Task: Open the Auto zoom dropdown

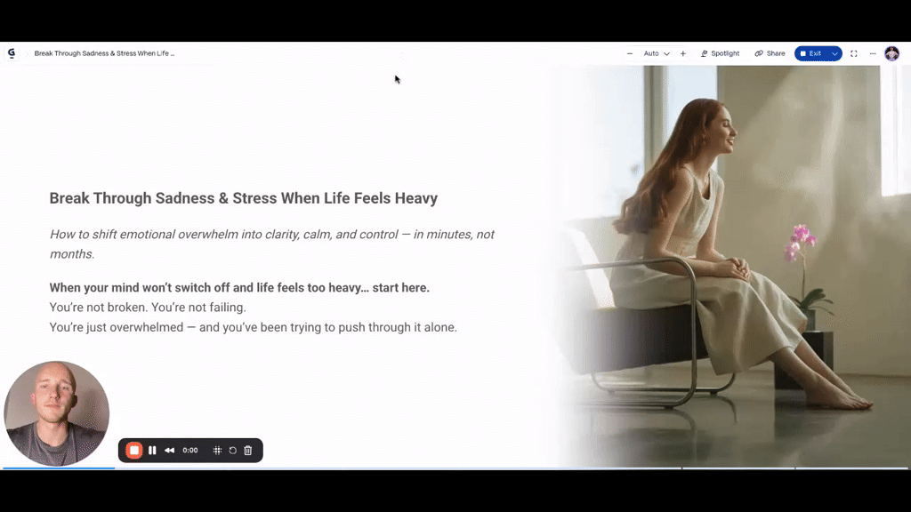Action: click(x=657, y=53)
